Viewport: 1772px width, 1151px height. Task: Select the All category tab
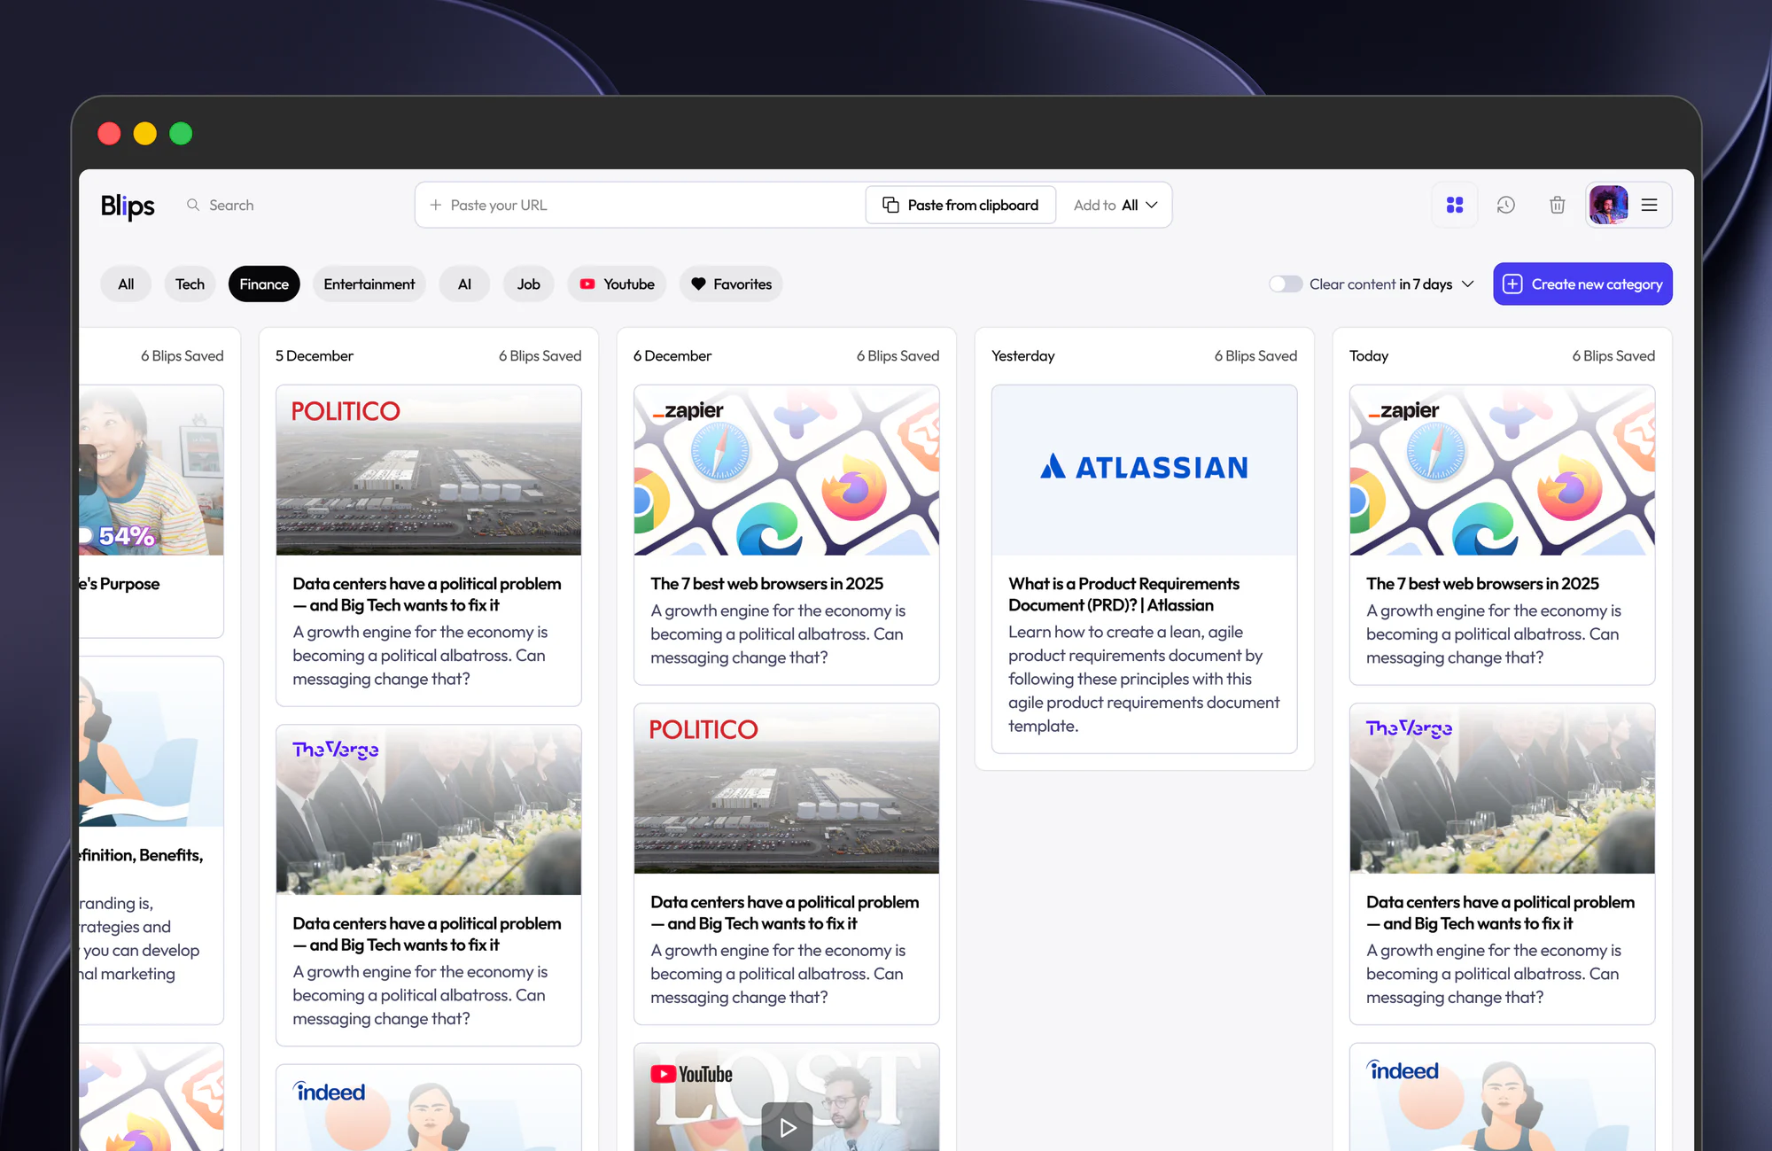pyautogui.click(x=126, y=284)
